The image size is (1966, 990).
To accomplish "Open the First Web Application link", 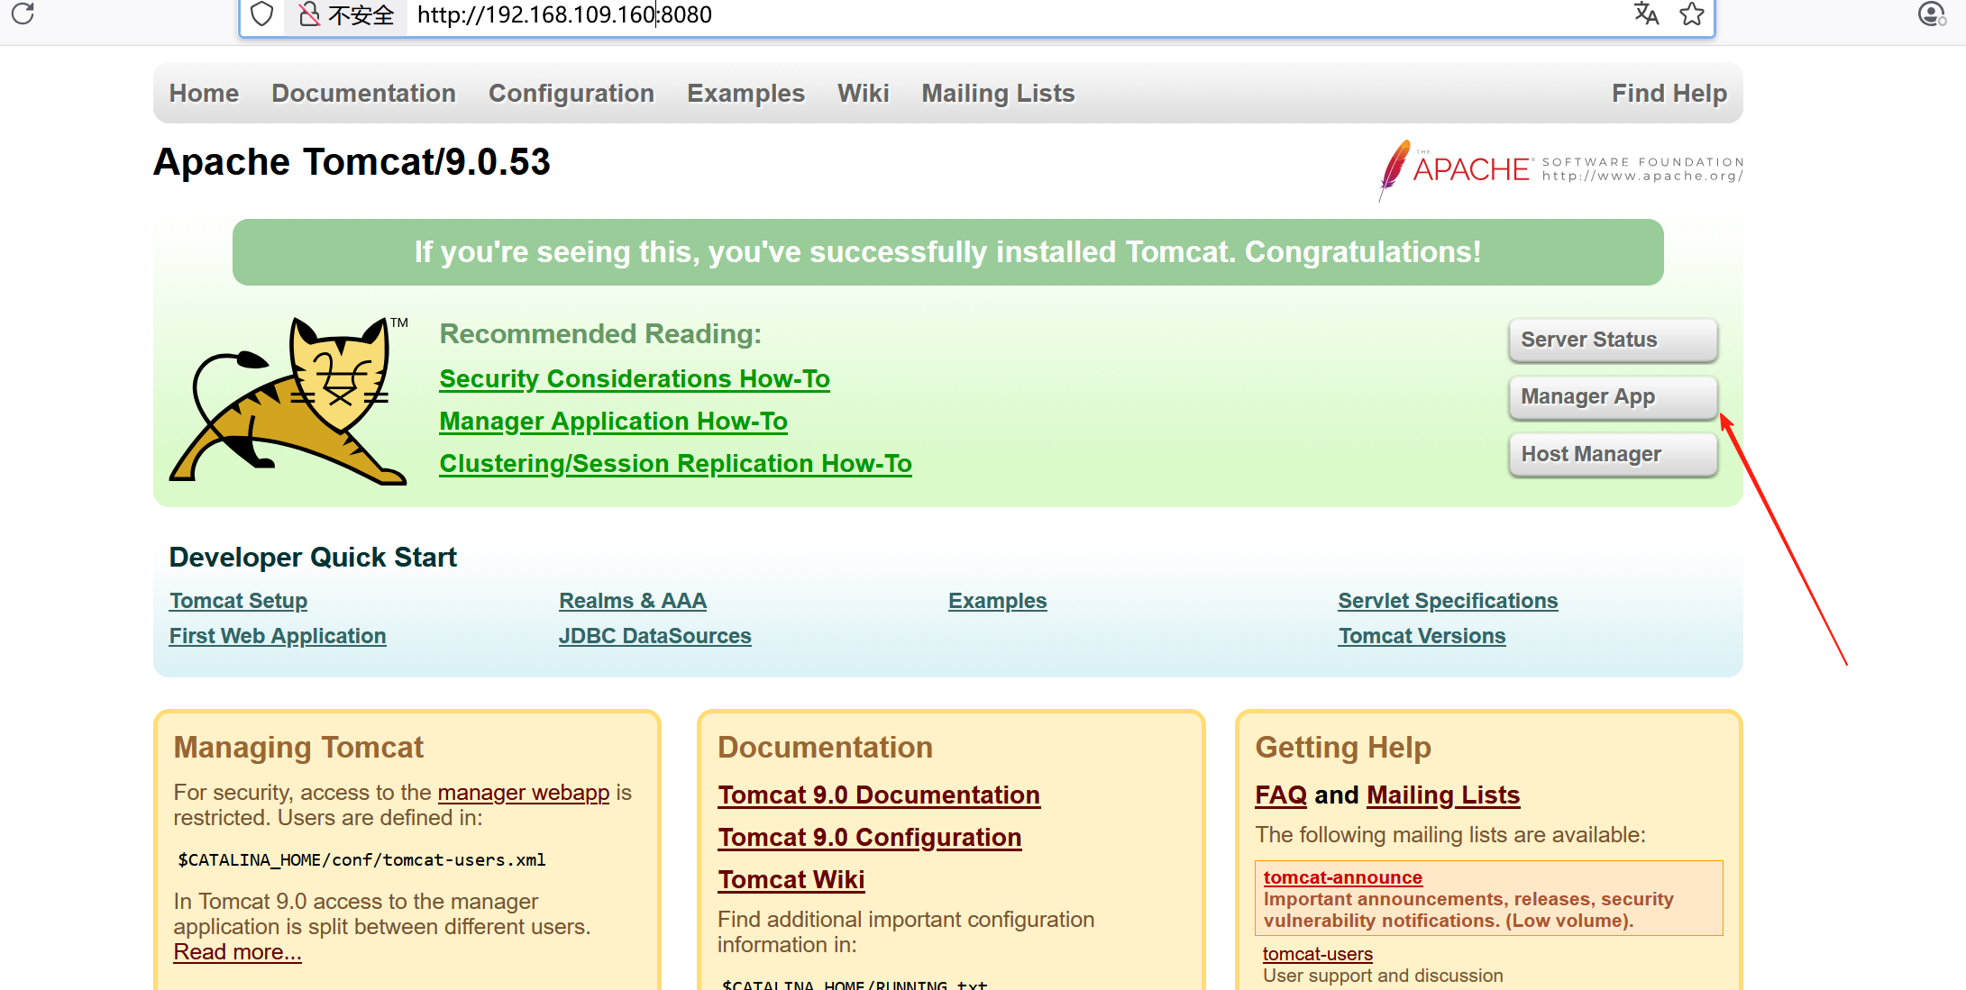I will pos(278,636).
